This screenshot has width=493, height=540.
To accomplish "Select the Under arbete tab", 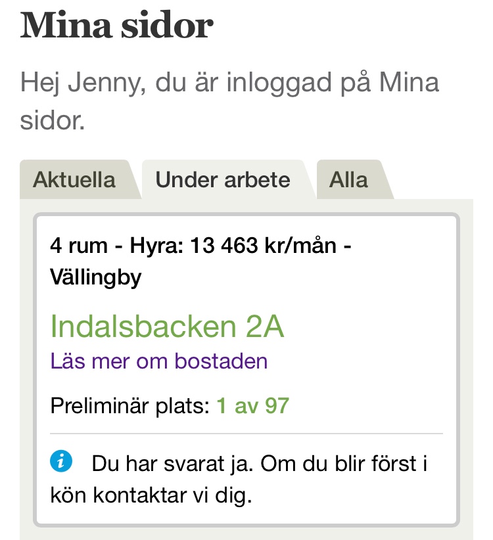I will pos(223,180).
